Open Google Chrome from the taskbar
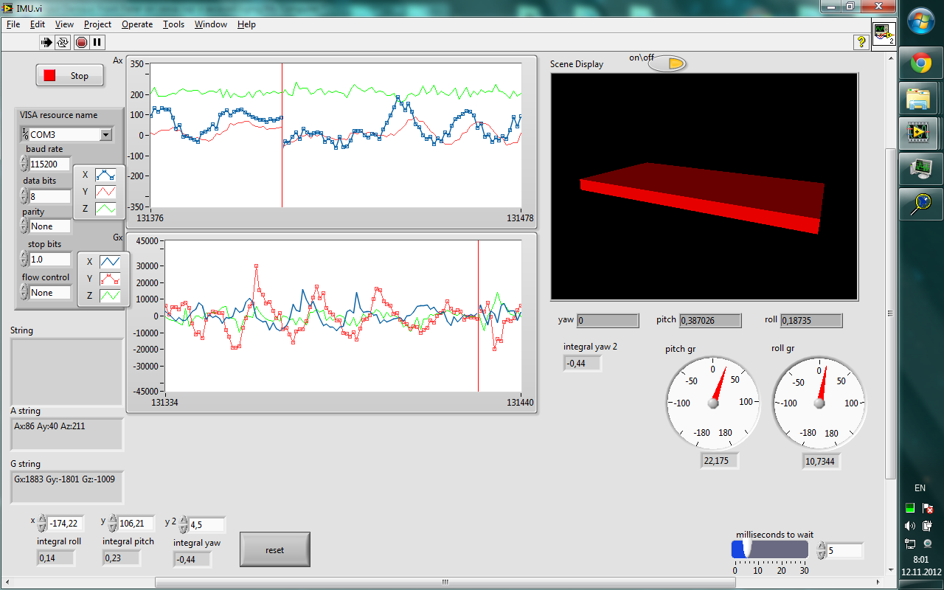The height and width of the screenshot is (590, 944). pyautogui.click(x=920, y=63)
